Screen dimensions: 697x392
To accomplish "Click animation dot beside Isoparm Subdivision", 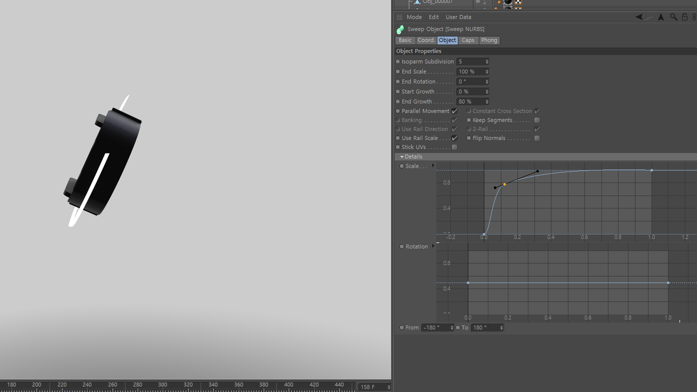I will point(398,61).
